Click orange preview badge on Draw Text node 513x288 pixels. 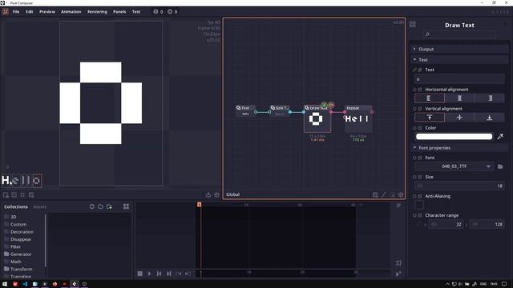(x=331, y=105)
